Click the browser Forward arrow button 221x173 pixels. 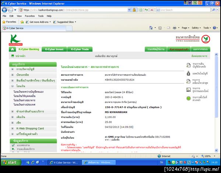tap(10, 10)
